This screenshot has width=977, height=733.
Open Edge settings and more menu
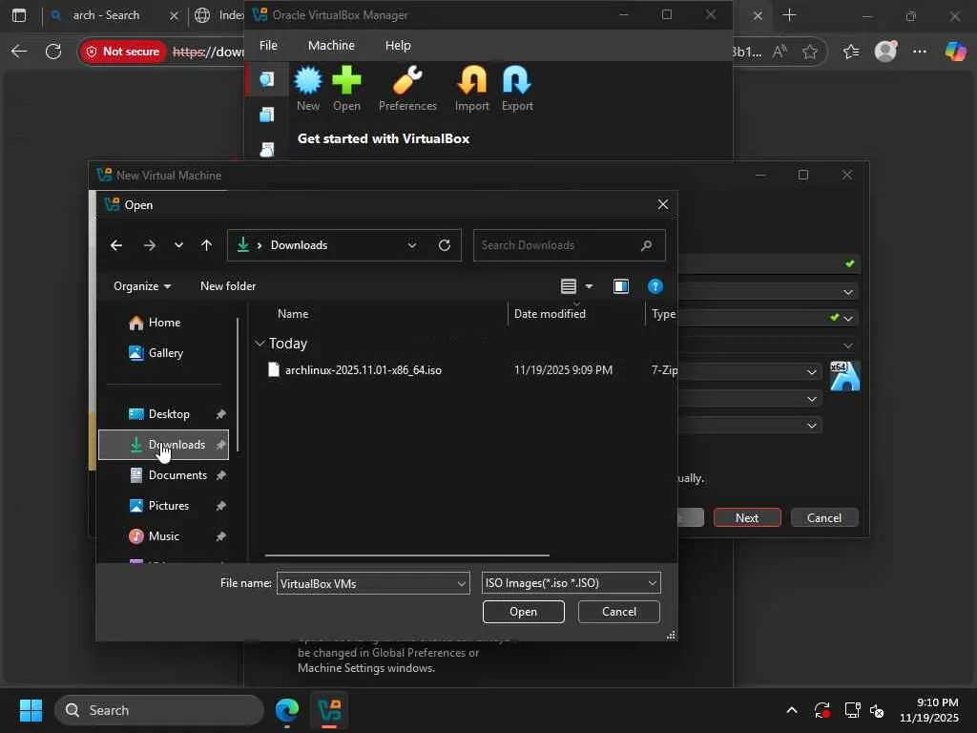point(920,52)
